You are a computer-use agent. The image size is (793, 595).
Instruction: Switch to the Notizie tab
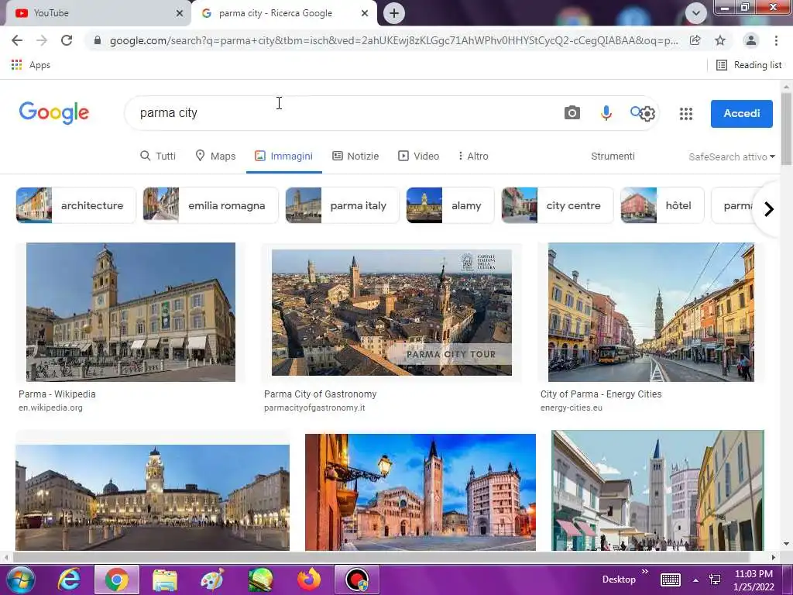(355, 156)
